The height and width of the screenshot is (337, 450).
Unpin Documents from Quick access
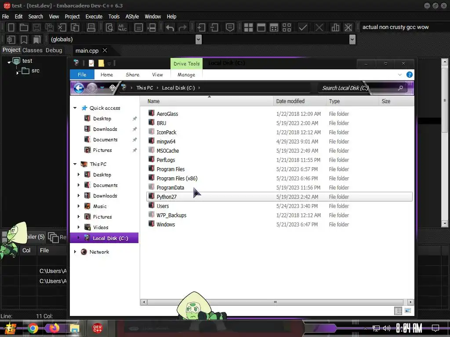click(134, 140)
